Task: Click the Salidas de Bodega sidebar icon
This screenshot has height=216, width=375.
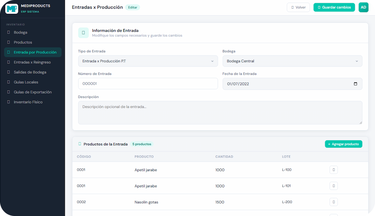Action: 8,72
